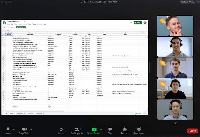Open the activity trend icon beside Share
This screenshot has height=137, width=200.
tap(131, 23)
